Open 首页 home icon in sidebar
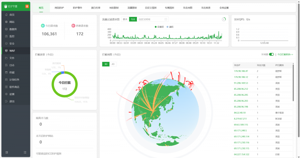Viewport: 300px width, 158px height. pyautogui.click(x=6, y=15)
